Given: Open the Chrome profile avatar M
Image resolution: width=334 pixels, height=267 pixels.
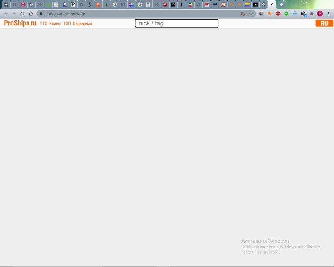Looking at the screenshot, I should pos(320,13).
